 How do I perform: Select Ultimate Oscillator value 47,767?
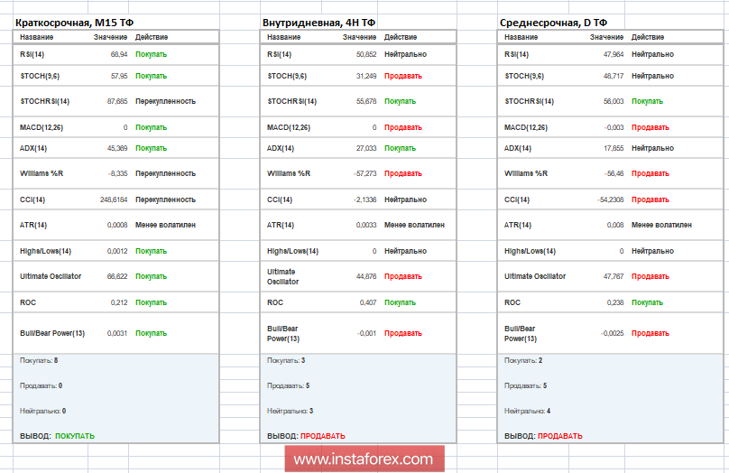click(614, 276)
